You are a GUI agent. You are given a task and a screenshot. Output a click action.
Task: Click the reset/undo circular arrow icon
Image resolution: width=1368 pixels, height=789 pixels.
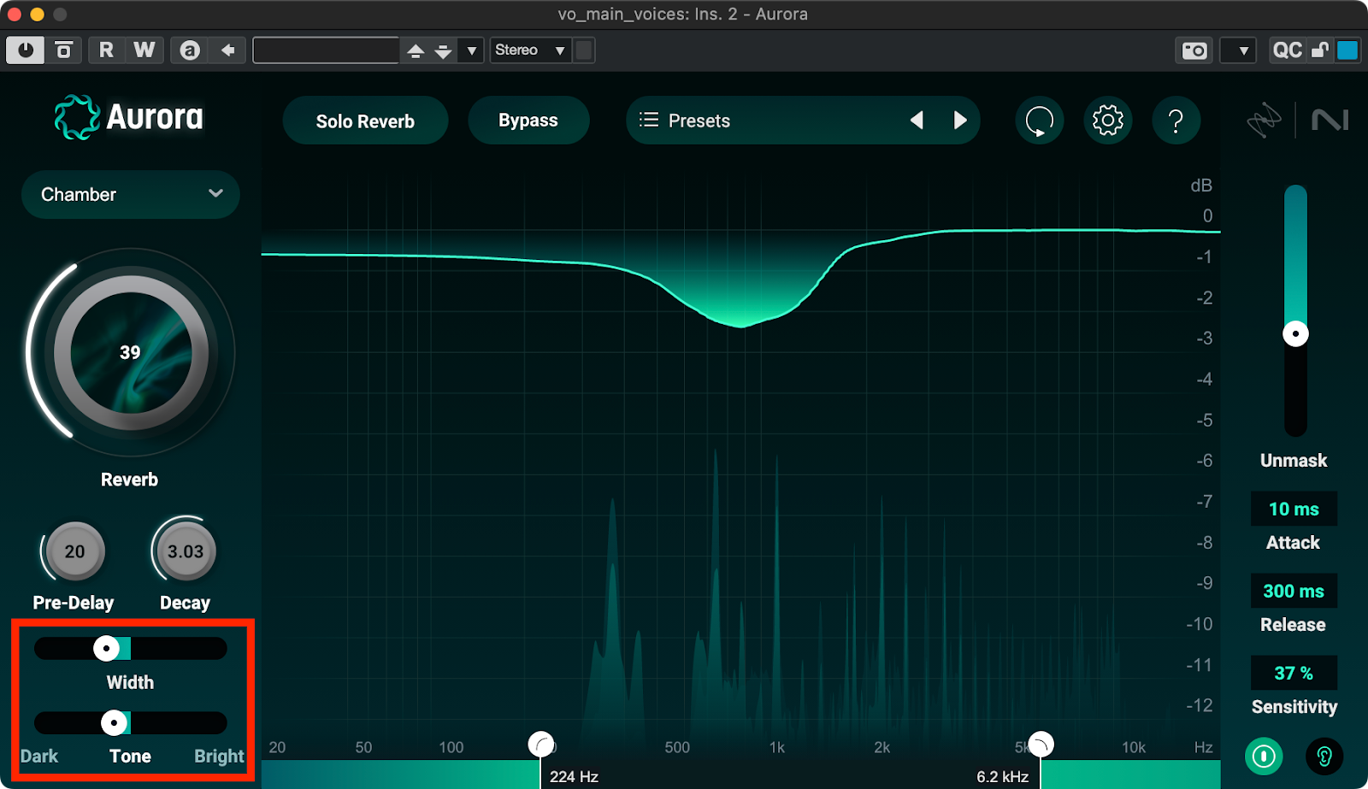1040,121
